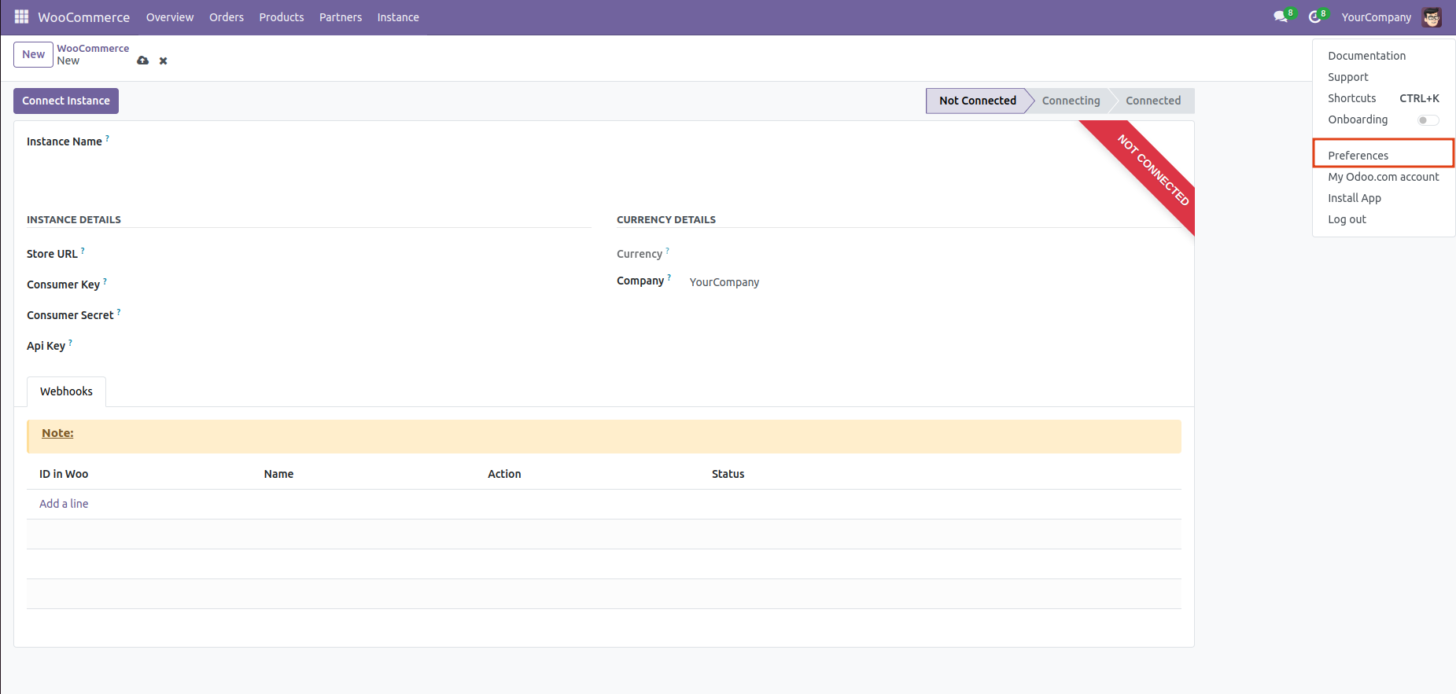The image size is (1456, 694).
Task: Discard changes with the X icon
Action: (x=164, y=61)
